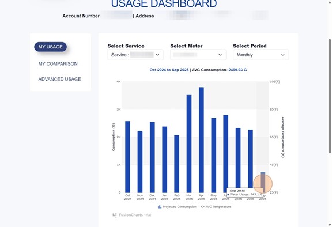Click the Feb 2025 x-axis label
Image resolution: width=332 pixels, height=227 pixels.
[177, 197]
